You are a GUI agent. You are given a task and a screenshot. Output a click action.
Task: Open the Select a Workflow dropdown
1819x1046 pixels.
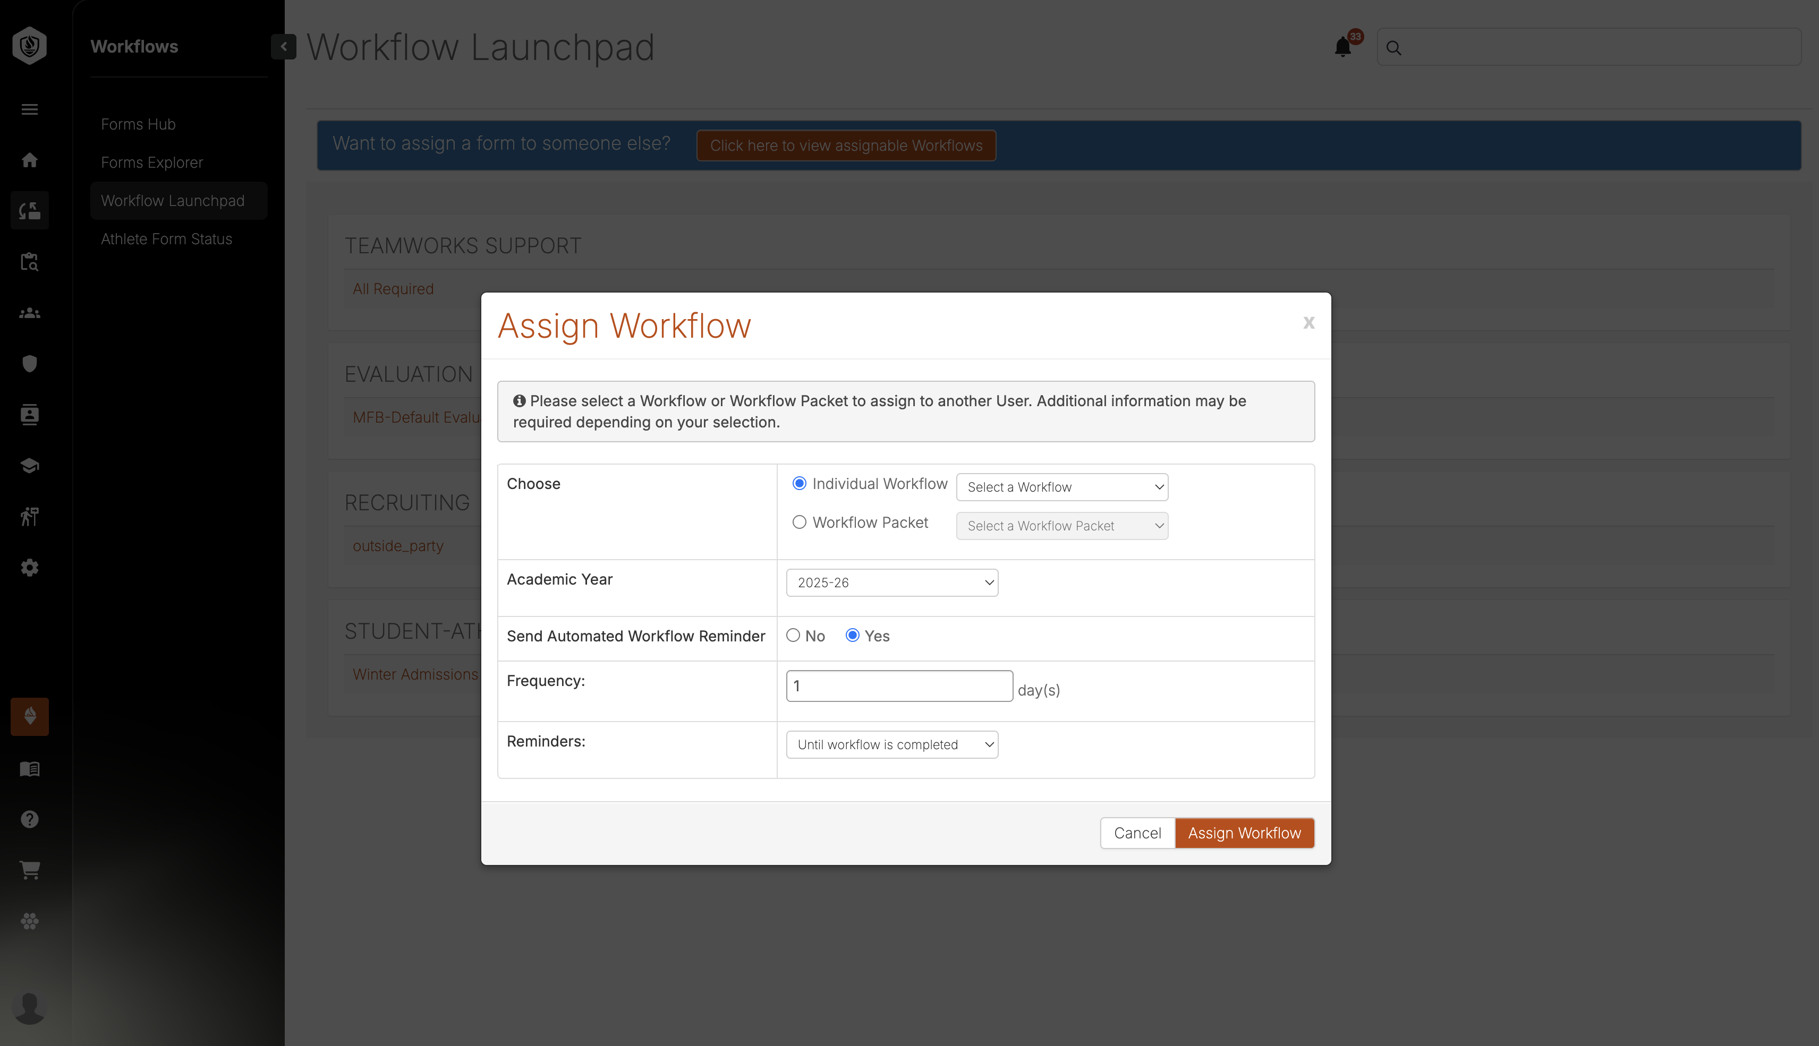[x=1062, y=487]
